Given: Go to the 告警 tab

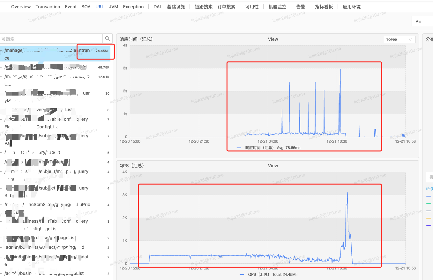Looking at the screenshot, I should pyautogui.click(x=301, y=7).
